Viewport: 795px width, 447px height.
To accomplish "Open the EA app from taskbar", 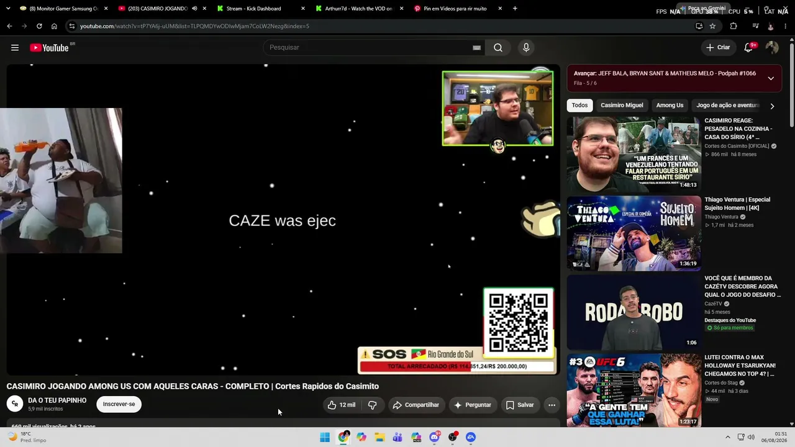I will click(471, 437).
